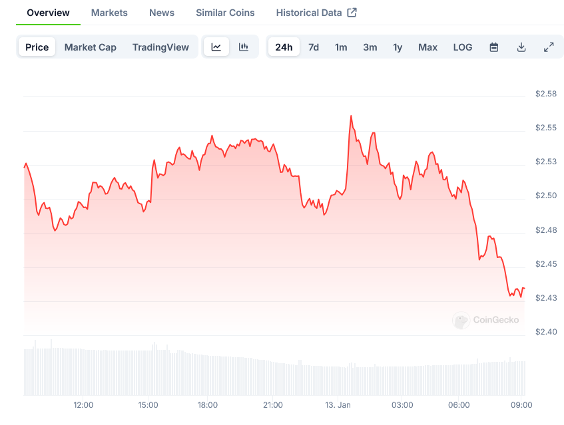Click the external link icon beside Historical Data

coord(352,13)
